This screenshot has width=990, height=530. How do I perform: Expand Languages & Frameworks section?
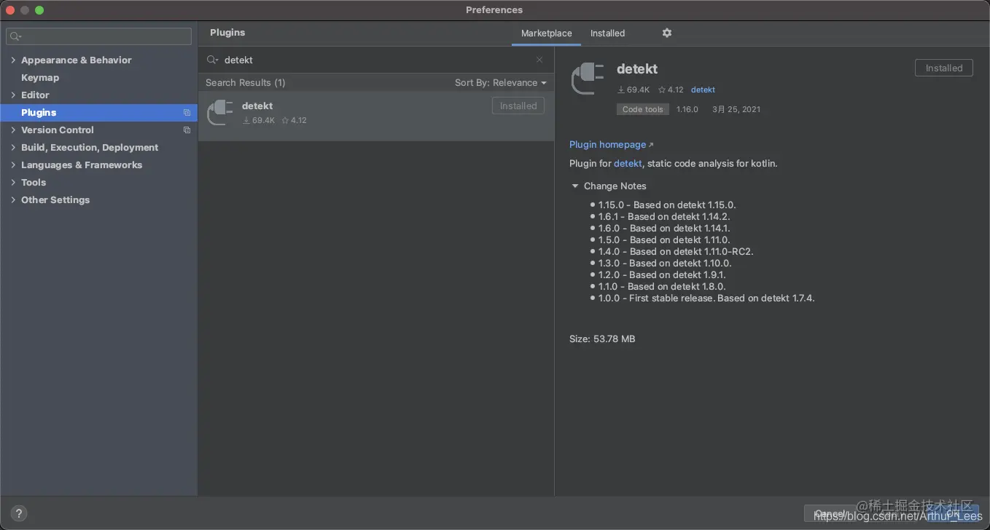[13, 165]
